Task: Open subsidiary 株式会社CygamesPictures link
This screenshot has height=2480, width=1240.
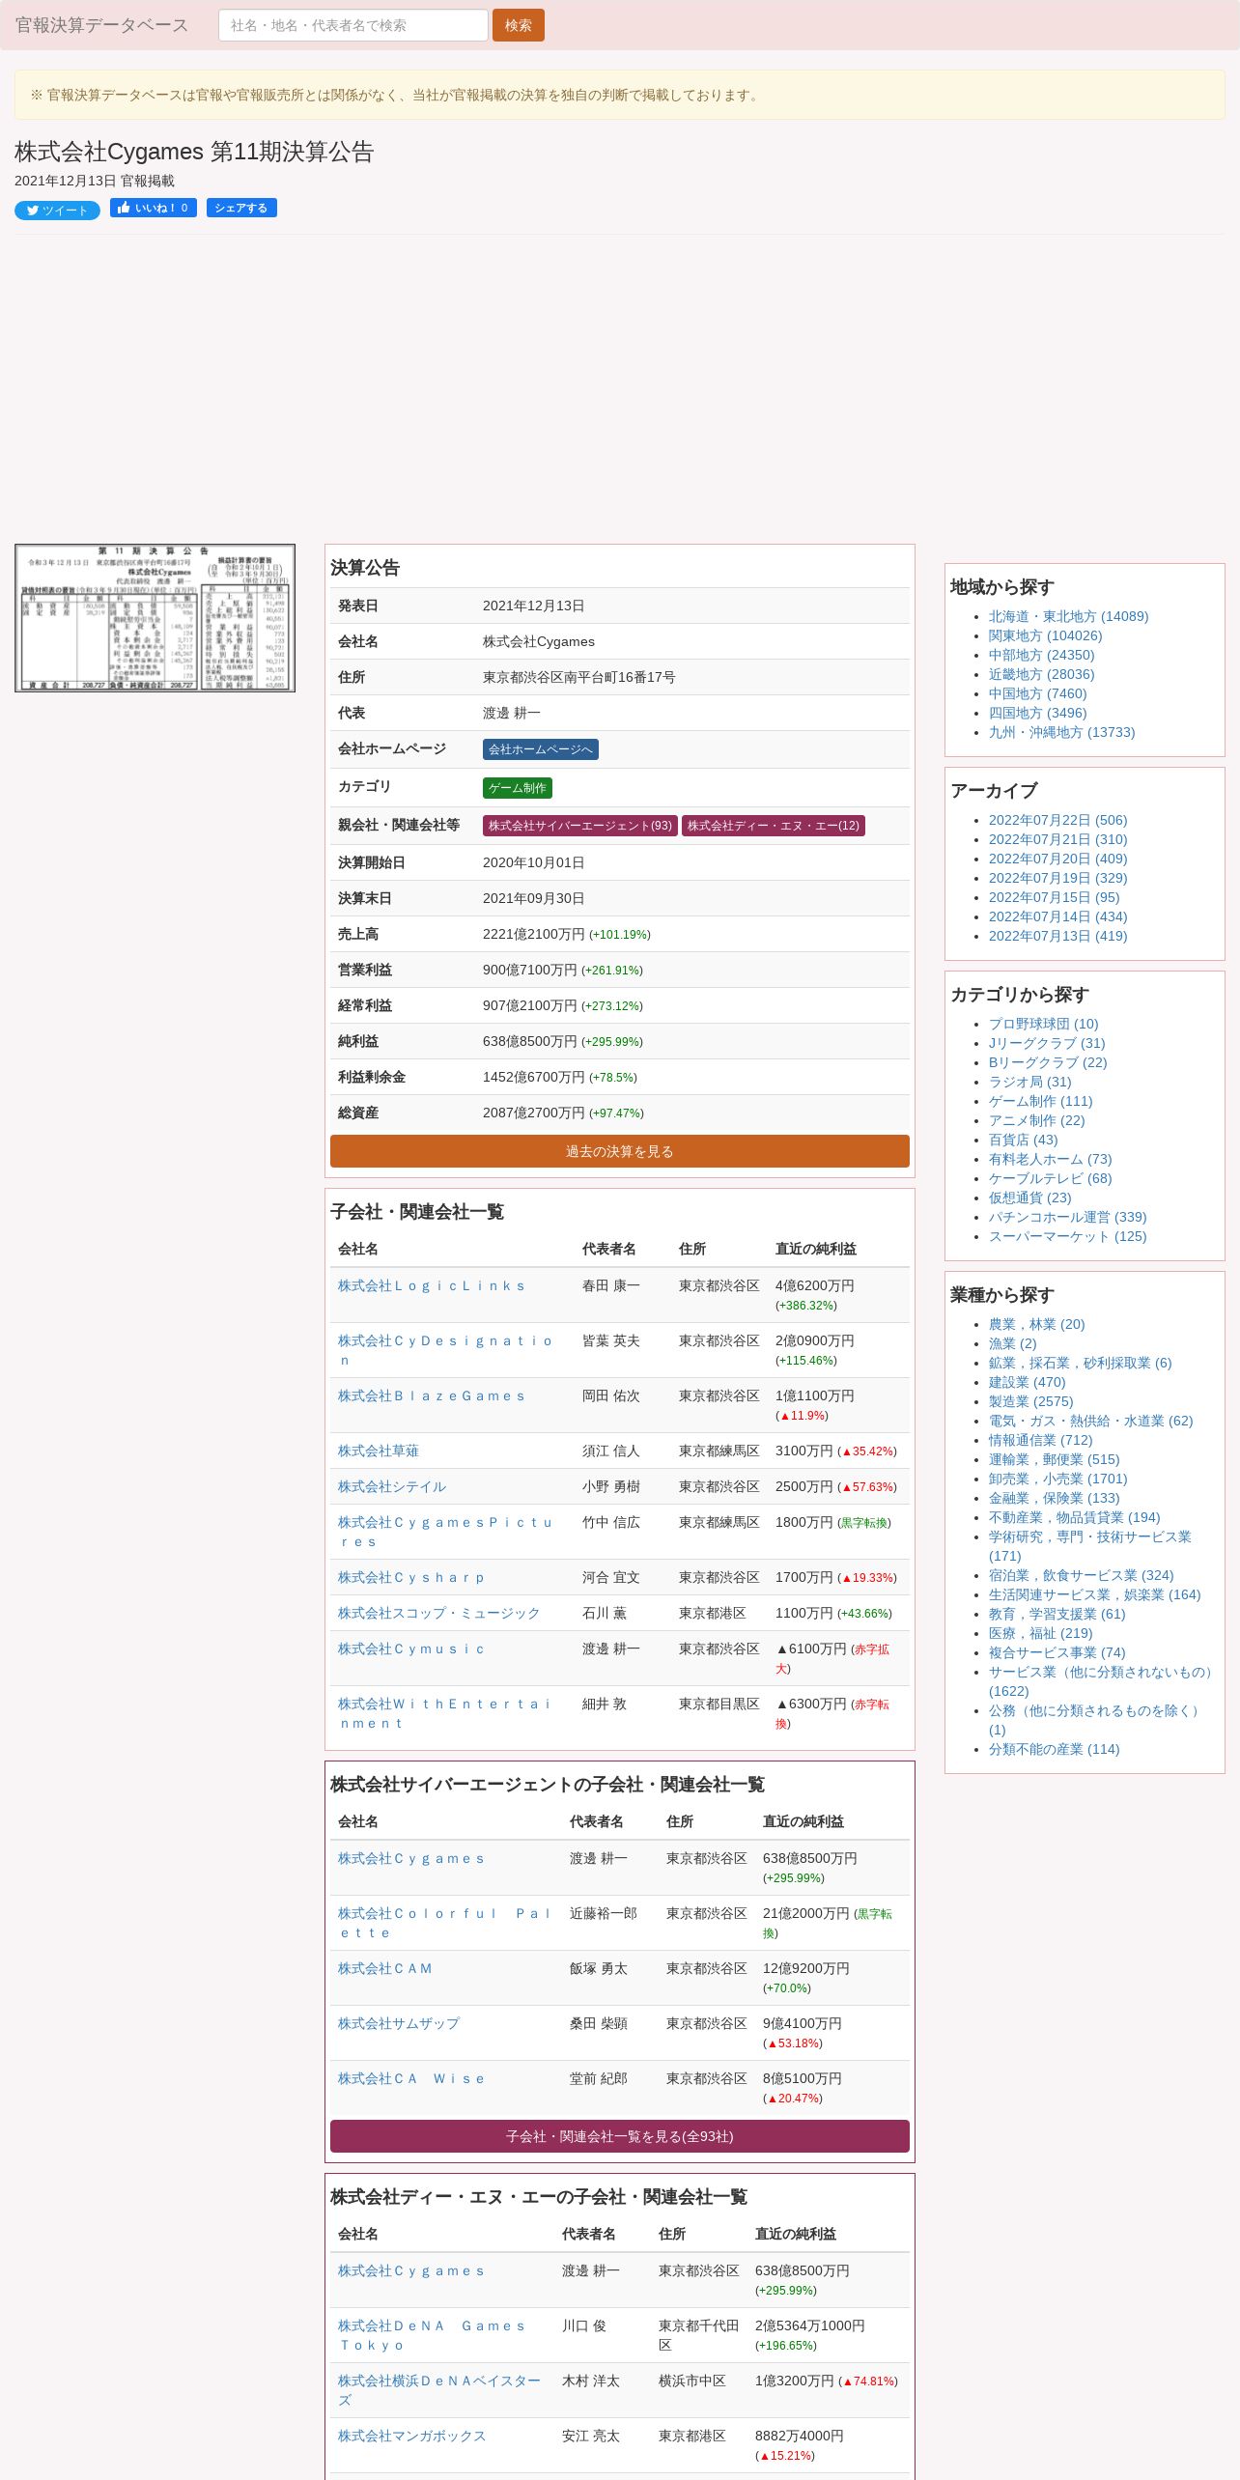Action: [445, 1532]
